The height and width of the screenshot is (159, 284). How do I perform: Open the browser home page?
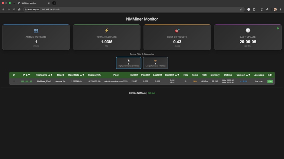[19, 9]
